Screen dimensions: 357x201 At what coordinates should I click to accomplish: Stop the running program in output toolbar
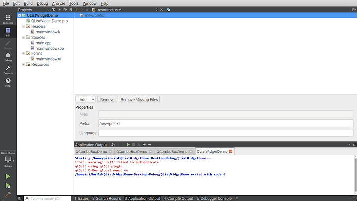click(134, 145)
